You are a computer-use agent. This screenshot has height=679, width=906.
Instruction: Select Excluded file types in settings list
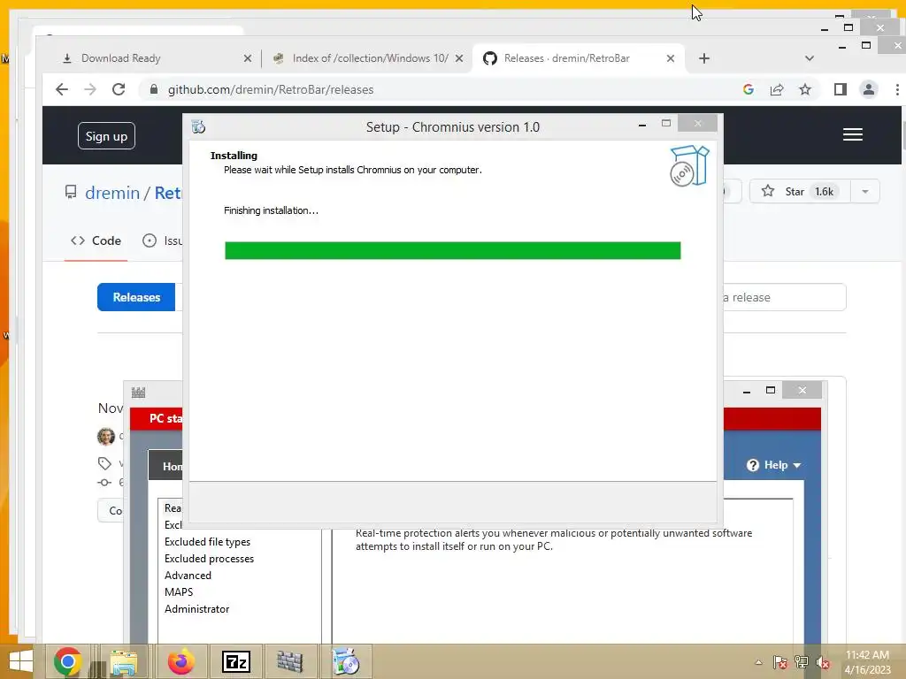(x=207, y=542)
